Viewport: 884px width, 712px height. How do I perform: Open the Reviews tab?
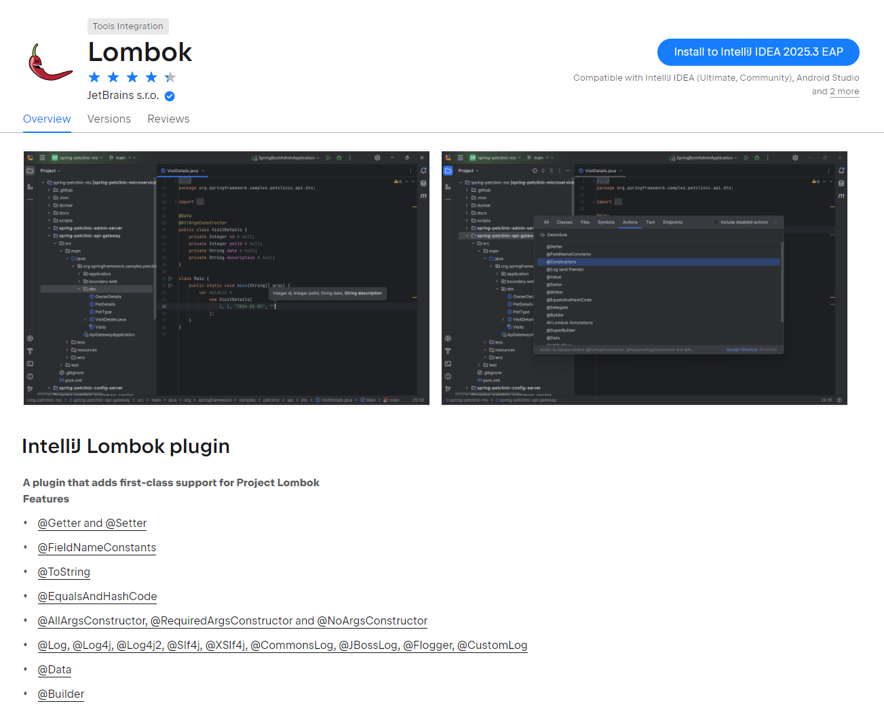[x=168, y=119]
